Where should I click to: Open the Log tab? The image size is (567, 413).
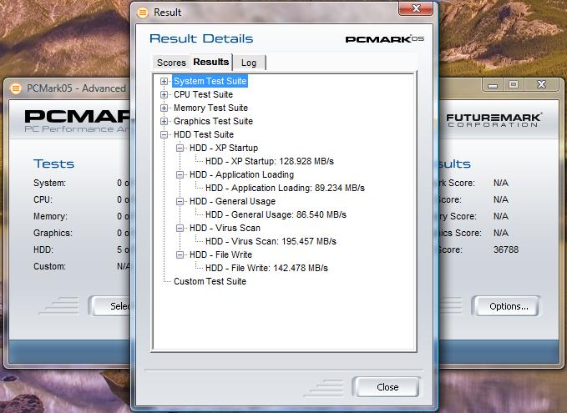coord(249,63)
